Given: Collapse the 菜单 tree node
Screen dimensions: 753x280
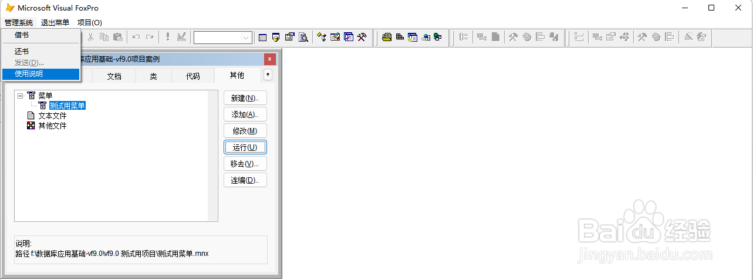Looking at the screenshot, I should coord(21,96).
